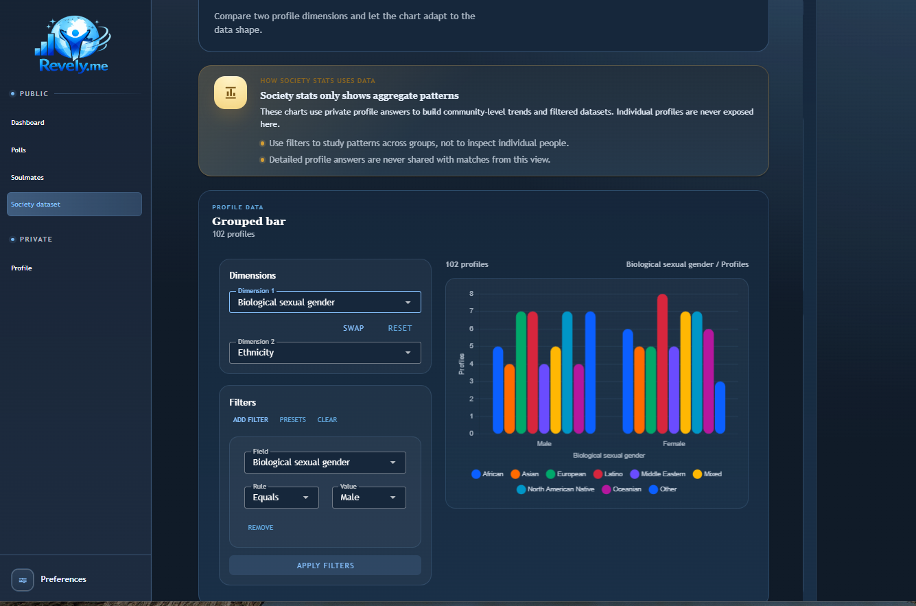Toggle Oceanian legend series

click(x=622, y=489)
